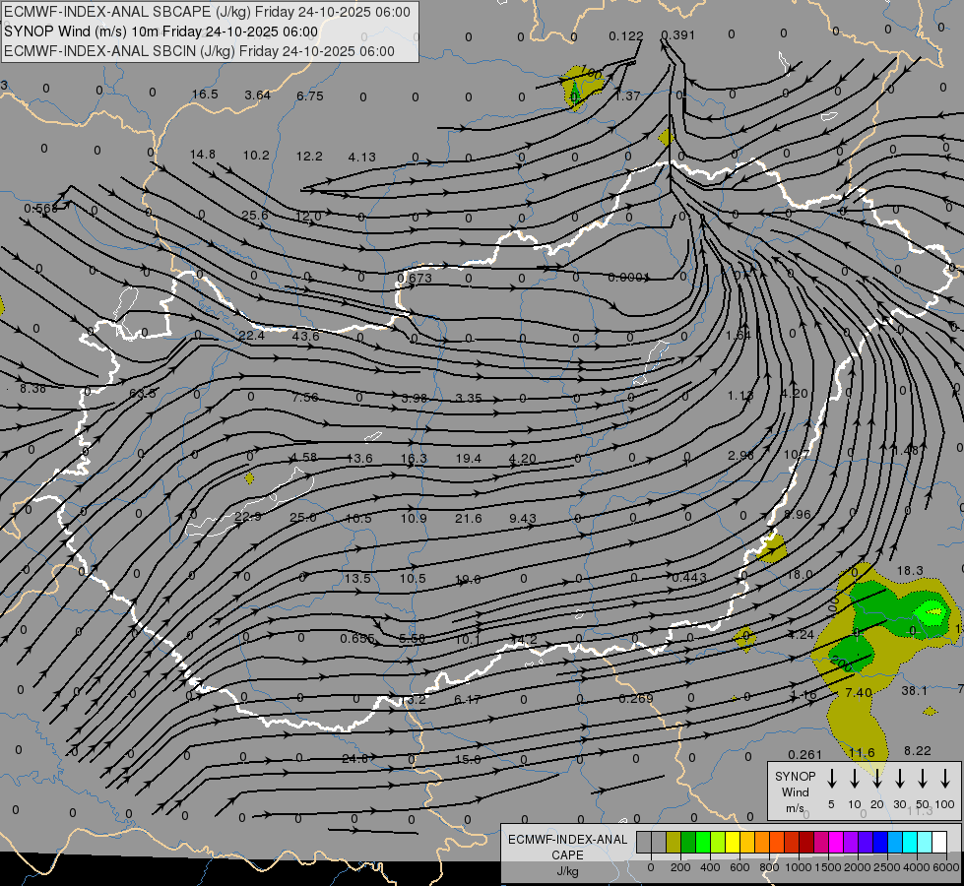Click the 6.75 value on the map
This screenshot has width=964, height=886.
(310, 95)
